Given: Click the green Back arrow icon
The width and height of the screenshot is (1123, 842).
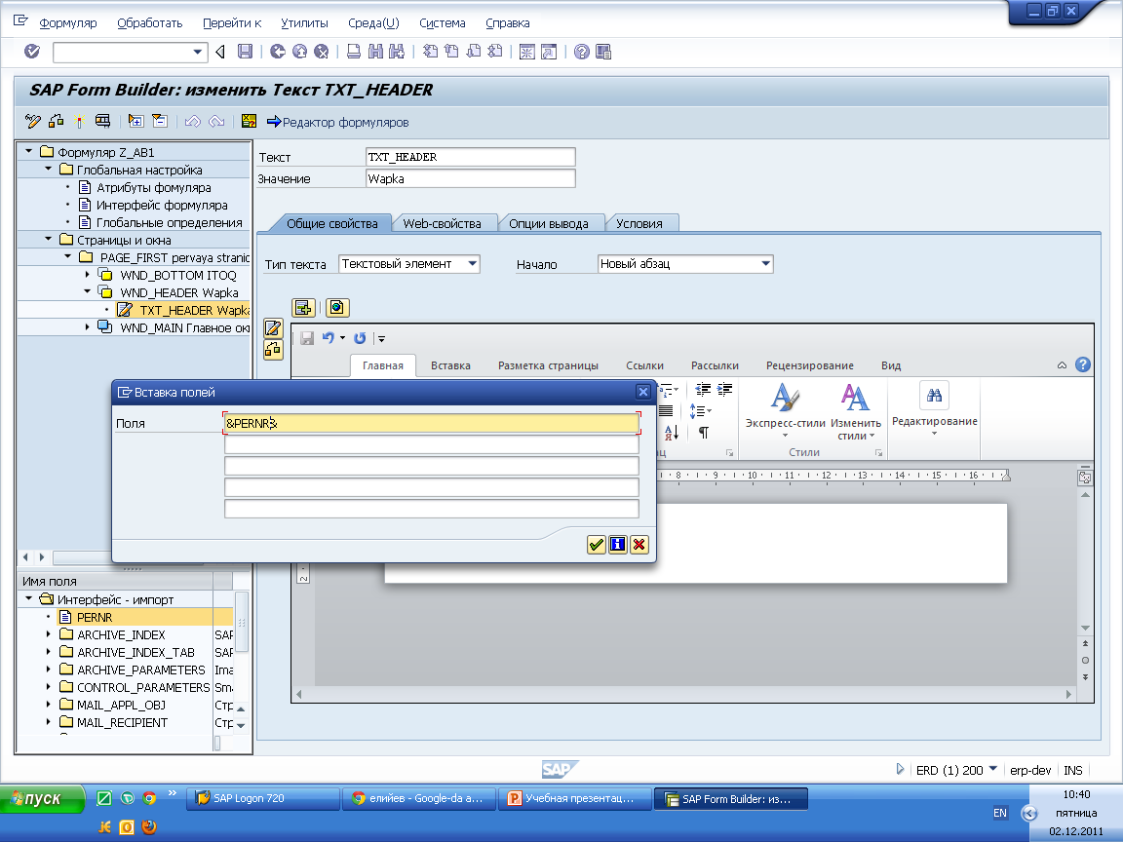Looking at the screenshot, I should pyautogui.click(x=278, y=52).
